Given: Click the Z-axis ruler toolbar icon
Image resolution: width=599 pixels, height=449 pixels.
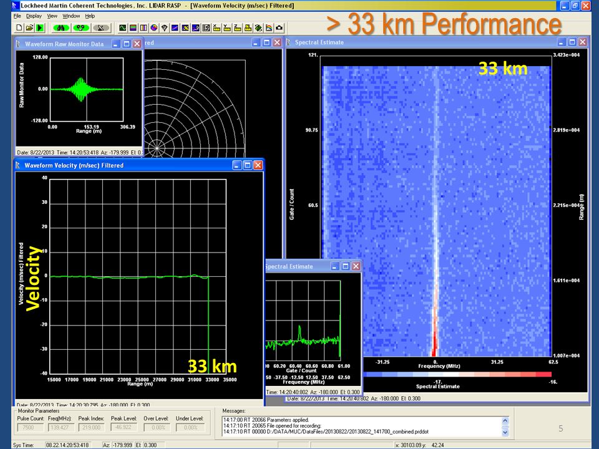Looking at the screenshot, I should (237, 28).
